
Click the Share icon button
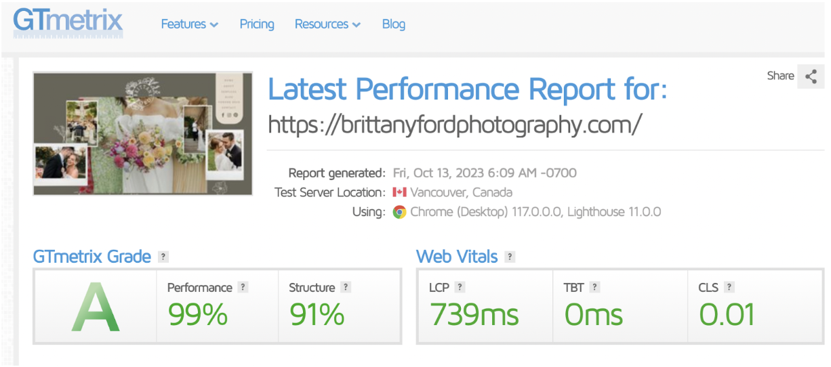point(811,77)
